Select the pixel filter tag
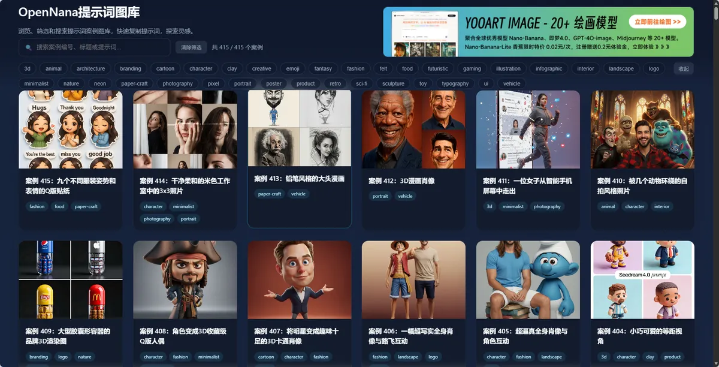The width and height of the screenshot is (719, 367). pyautogui.click(x=213, y=83)
